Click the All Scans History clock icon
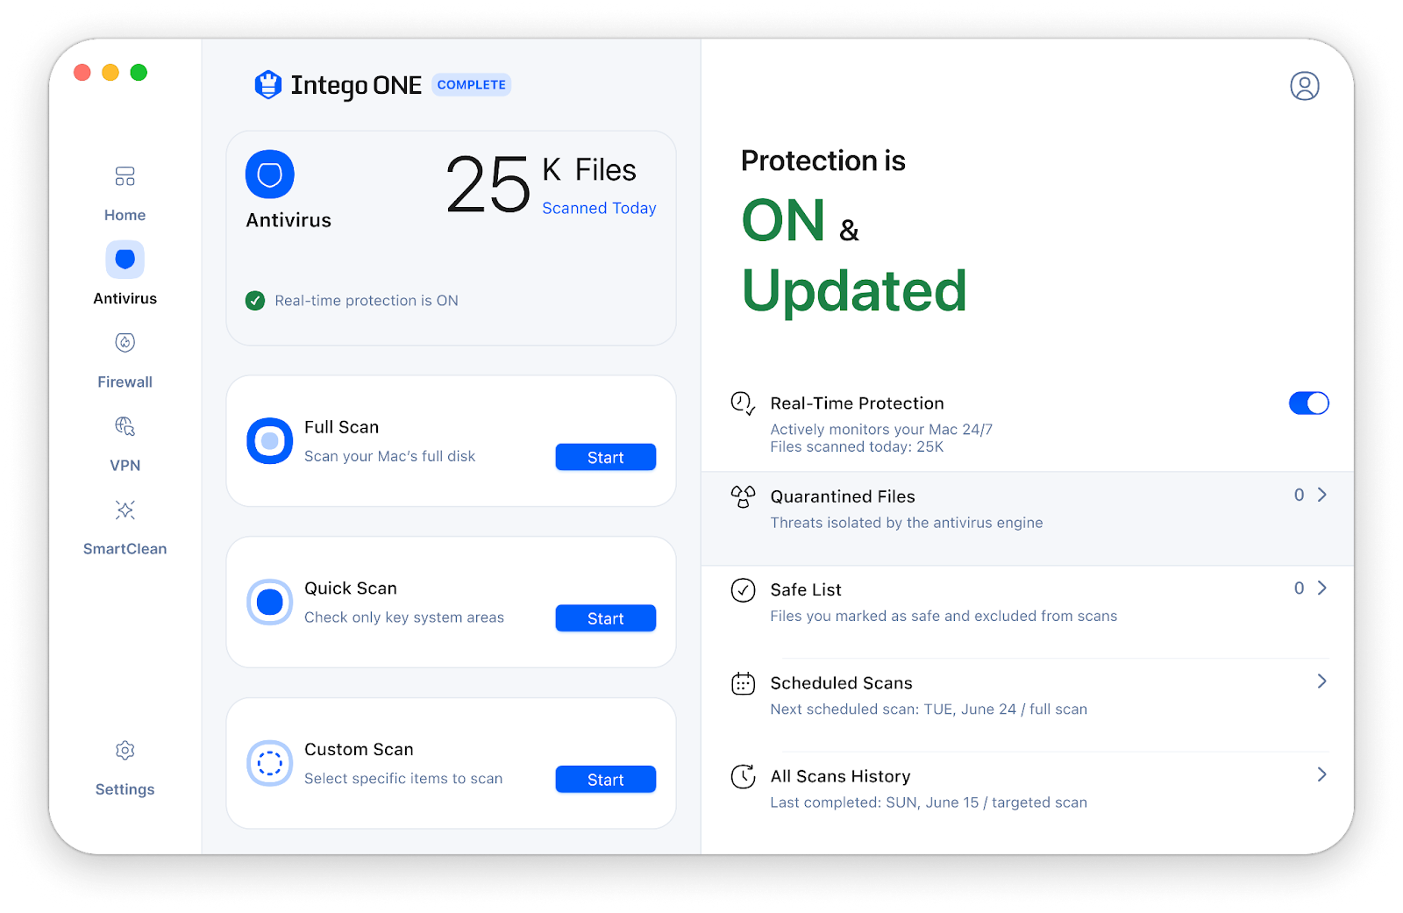Viewport: 1403px width, 913px height. 743,776
